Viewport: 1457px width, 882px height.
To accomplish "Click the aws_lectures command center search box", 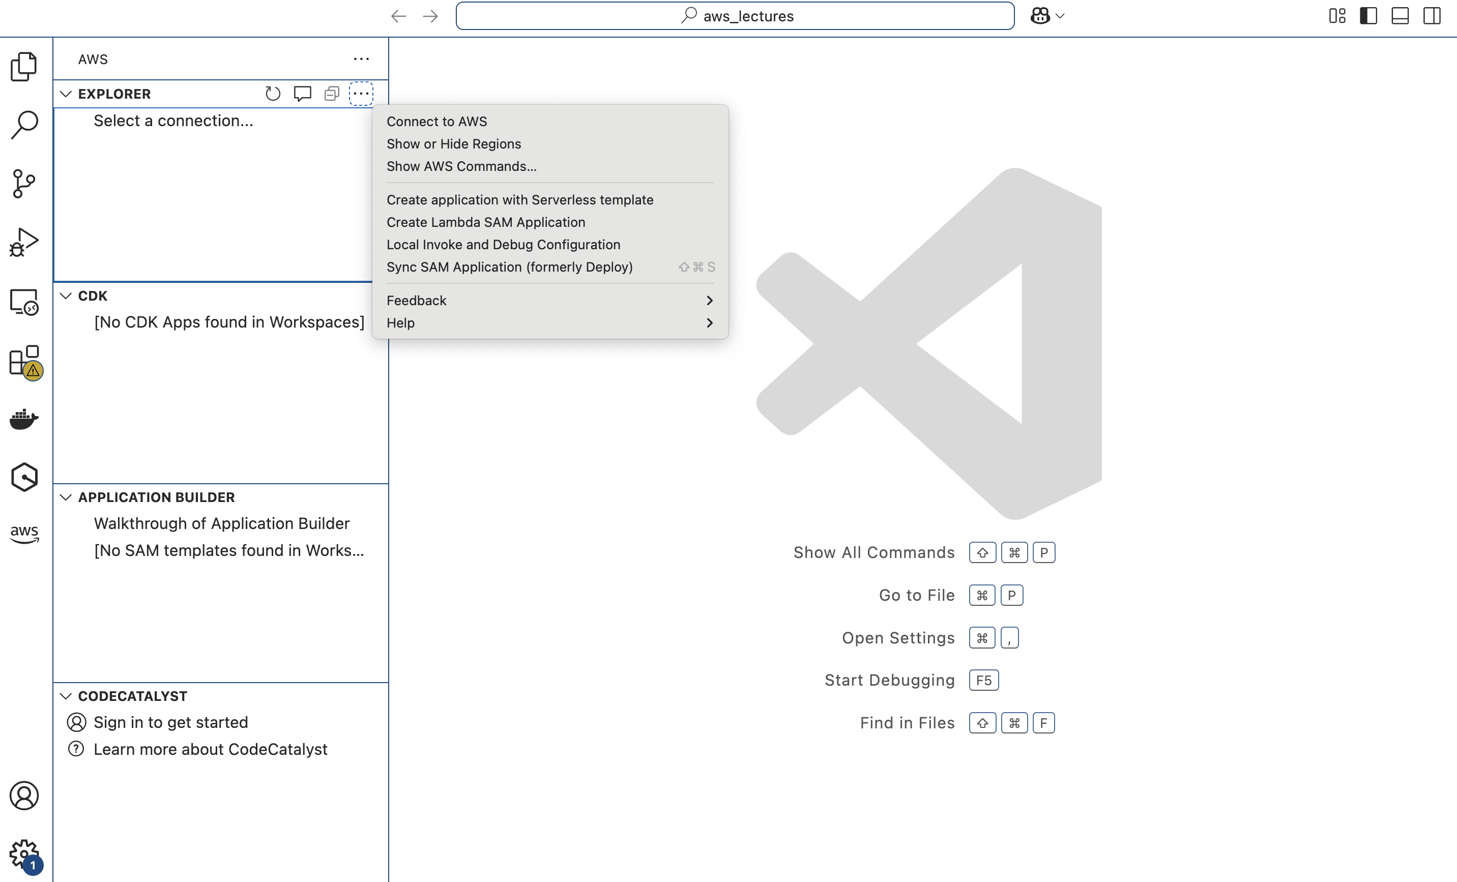I will [x=735, y=16].
